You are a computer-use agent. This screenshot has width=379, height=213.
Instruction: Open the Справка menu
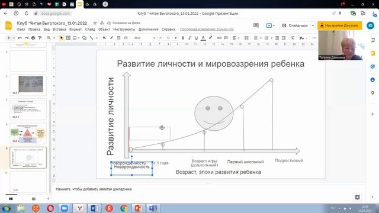coord(168,29)
